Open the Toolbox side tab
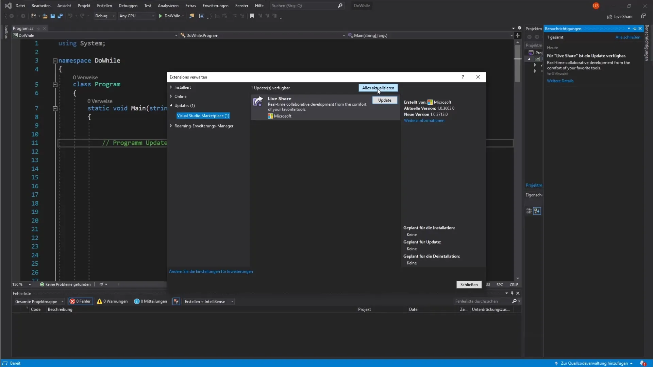Viewport: 653px width, 367px height. (x=6, y=32)
